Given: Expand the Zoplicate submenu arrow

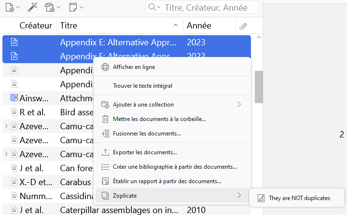Looking at the screenshot, I should point(239,195).
